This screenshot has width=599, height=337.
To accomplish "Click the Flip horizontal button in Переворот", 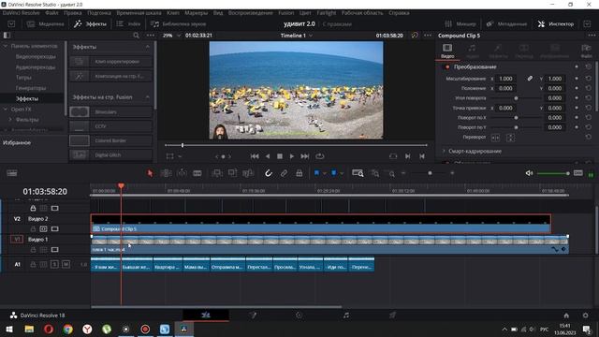I will tap(495, 138).
